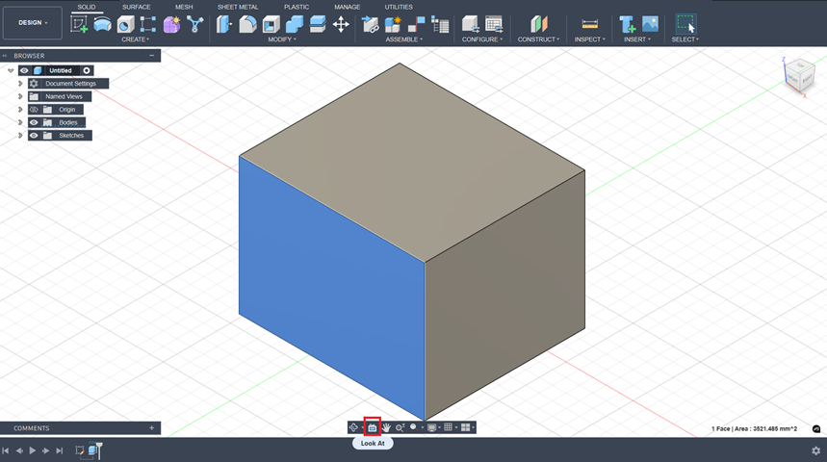Image resolution: width=827 pixels, height=462 pixels.
Task: Open the MODIFY dropdown menu
Action: pyautogui.click(x=282, y=39)
